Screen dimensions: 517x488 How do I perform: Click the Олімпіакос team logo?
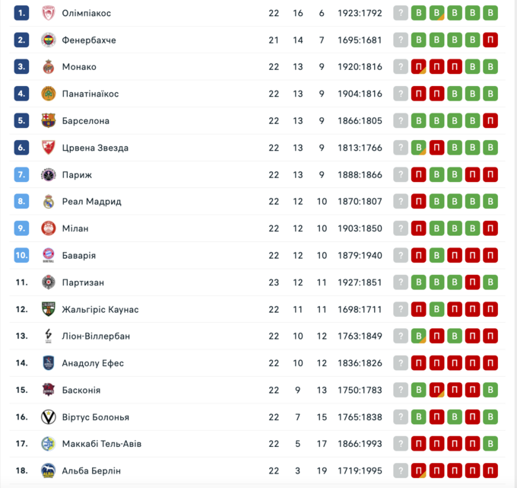(x=48, y=13)
